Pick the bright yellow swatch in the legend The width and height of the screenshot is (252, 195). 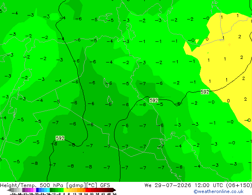pos(65,190)
